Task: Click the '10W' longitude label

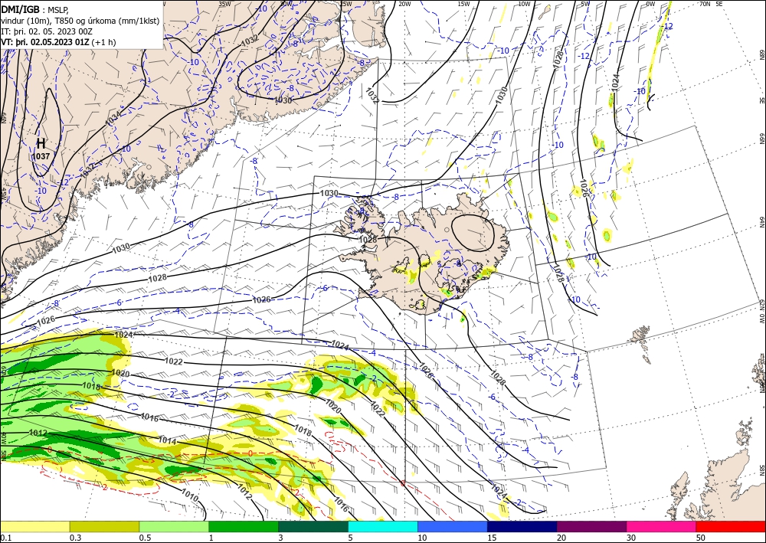Action: pos(524,4)
